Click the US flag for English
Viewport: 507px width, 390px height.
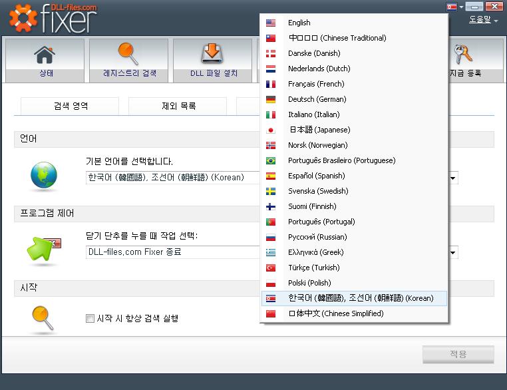271,23
